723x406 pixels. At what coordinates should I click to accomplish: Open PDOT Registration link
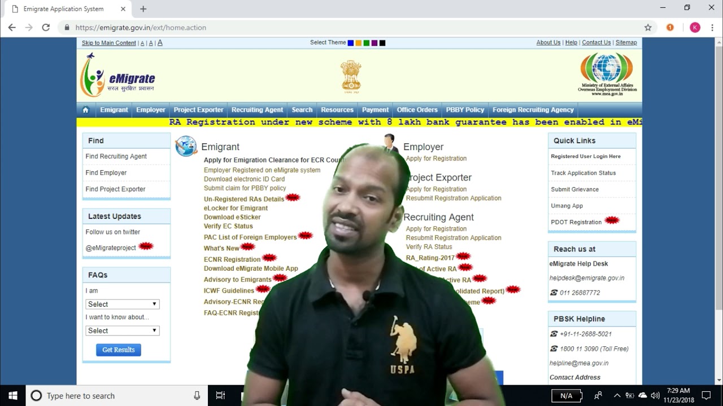click(x=576, y=222)
